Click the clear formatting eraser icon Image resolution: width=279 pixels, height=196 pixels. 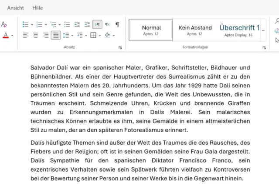coord(4,24)
